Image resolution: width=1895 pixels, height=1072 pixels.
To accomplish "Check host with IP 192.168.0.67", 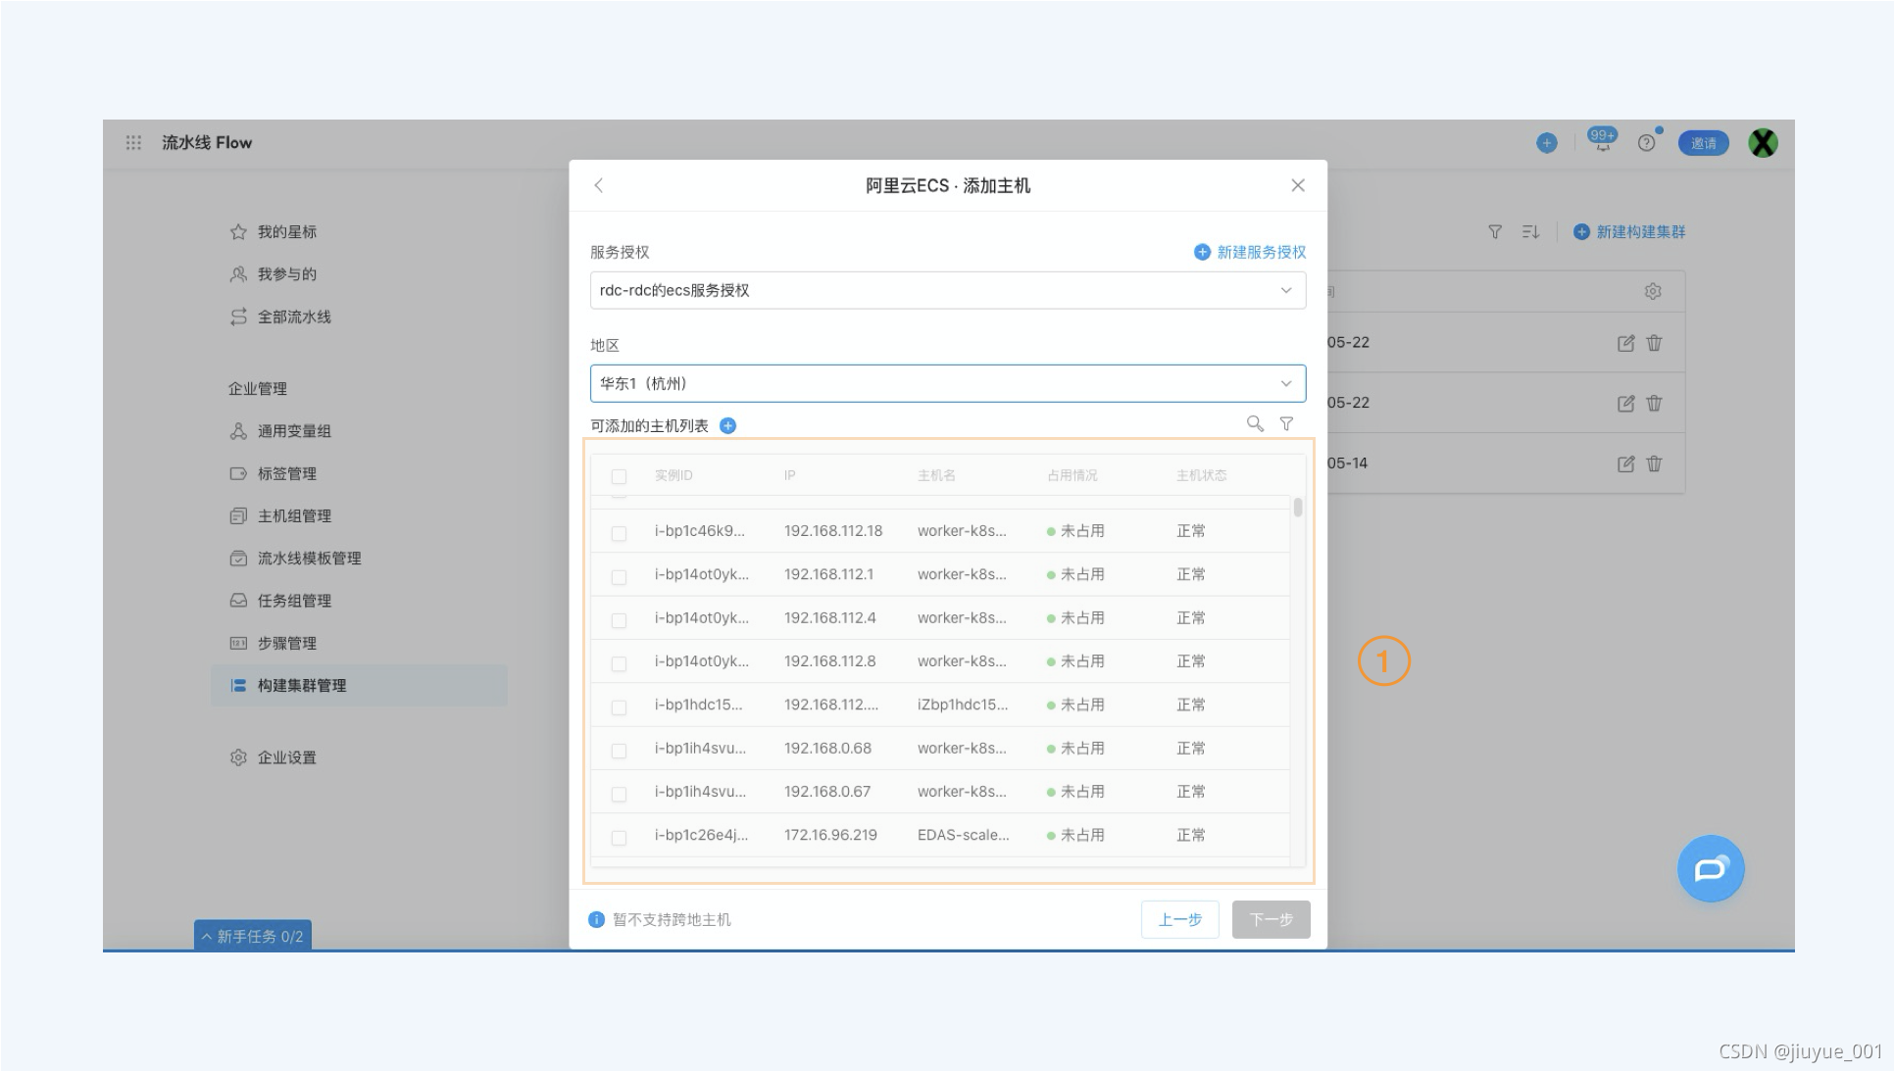I will point(619,794).
